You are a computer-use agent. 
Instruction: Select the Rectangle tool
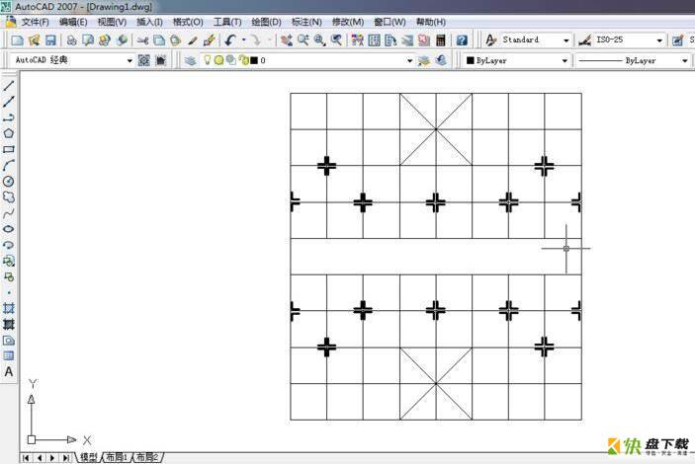[9, 149]
